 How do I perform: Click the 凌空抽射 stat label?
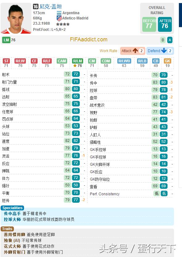(9, 104)
